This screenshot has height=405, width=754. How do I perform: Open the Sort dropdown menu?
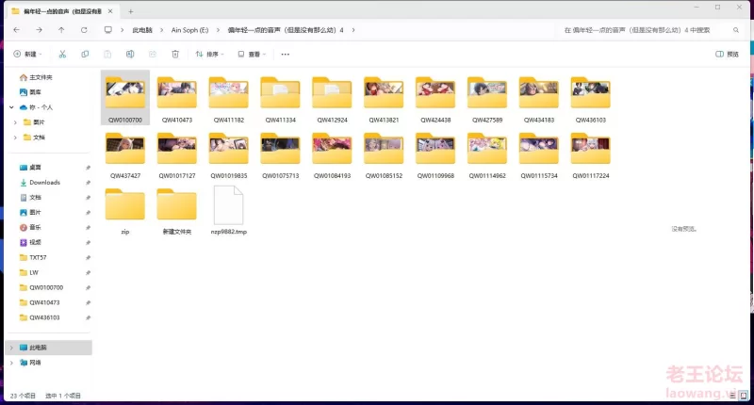pos(209,55)
